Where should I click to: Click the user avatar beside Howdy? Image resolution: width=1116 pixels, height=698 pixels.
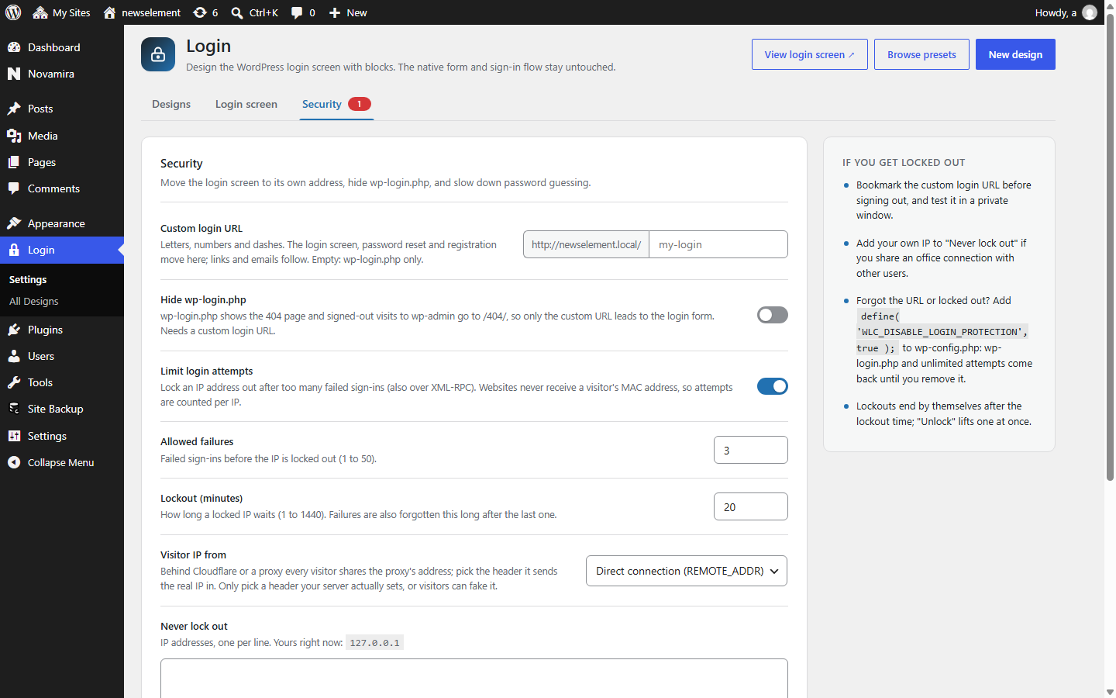pyautogui.click(x=1090, y=12)
